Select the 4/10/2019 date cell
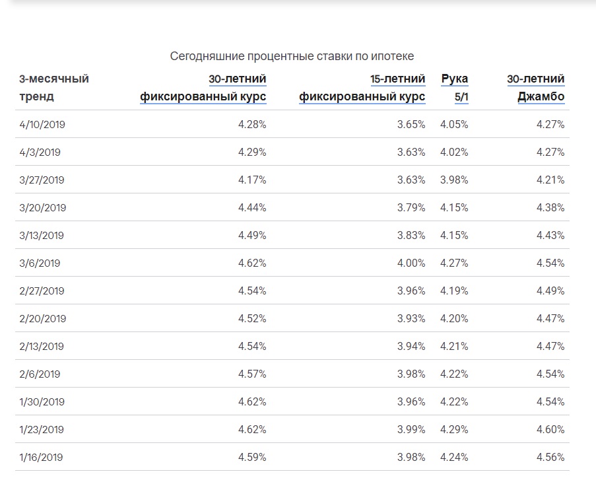The width and height of the screenshot is (596, 484). click(43, 124)
